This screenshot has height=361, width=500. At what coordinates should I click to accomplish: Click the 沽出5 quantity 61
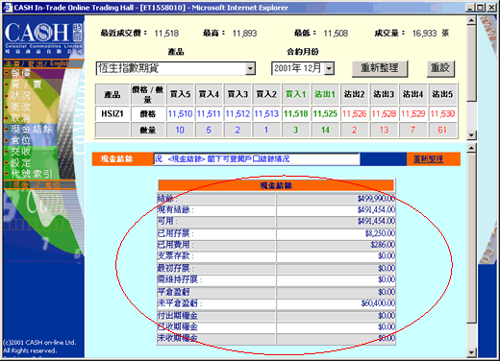coord(442,130)
